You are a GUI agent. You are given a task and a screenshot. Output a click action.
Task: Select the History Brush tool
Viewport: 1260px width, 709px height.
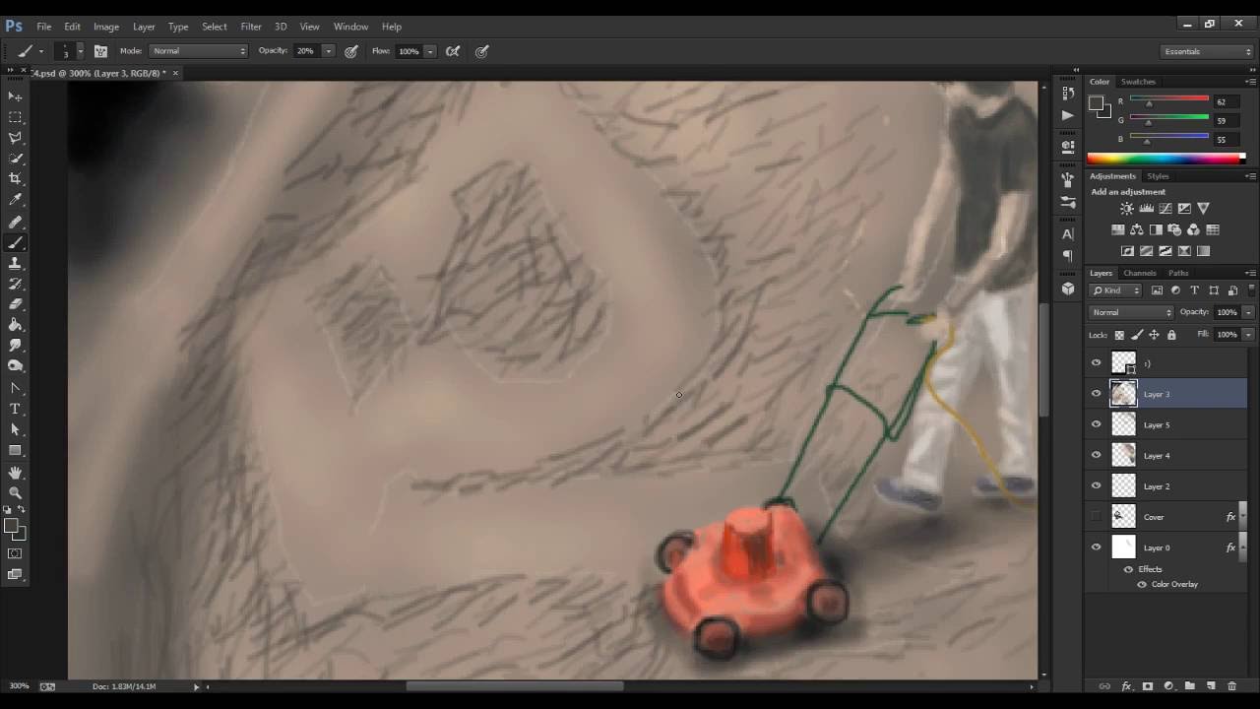tap(16, 285)
